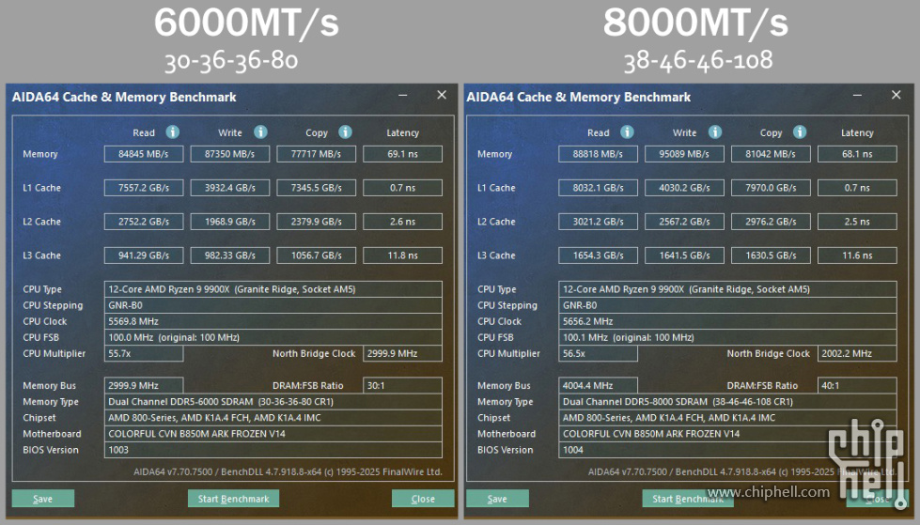Select L2 copy value 2379.9 GB/s
Viewport: 920px width, 525px height.
coord(317,222)
